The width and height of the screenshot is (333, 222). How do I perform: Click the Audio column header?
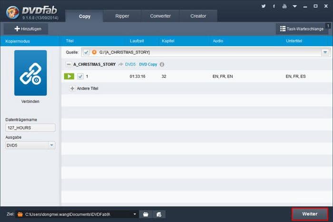(218, 41)
